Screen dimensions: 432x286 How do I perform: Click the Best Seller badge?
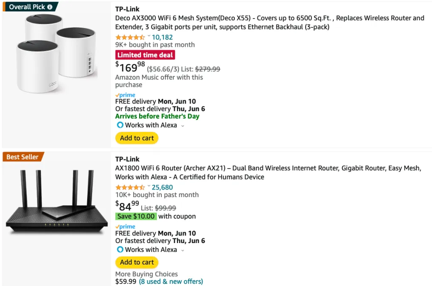(23, 157)
